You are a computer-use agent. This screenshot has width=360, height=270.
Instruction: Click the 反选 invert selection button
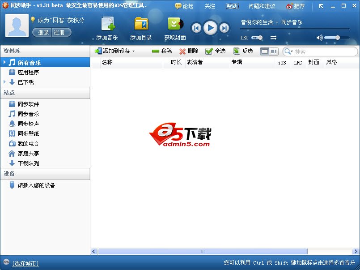[x=243, y=51]
